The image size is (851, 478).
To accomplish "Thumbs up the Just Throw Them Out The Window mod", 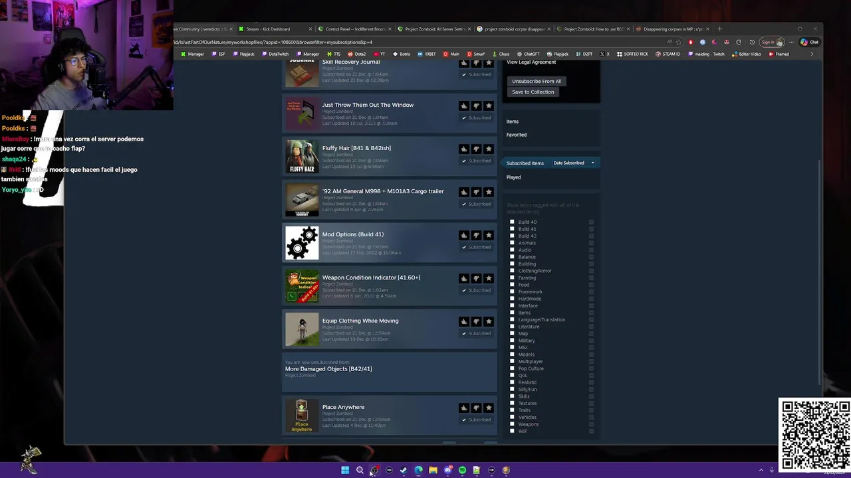I will click(x=463, y=106).
